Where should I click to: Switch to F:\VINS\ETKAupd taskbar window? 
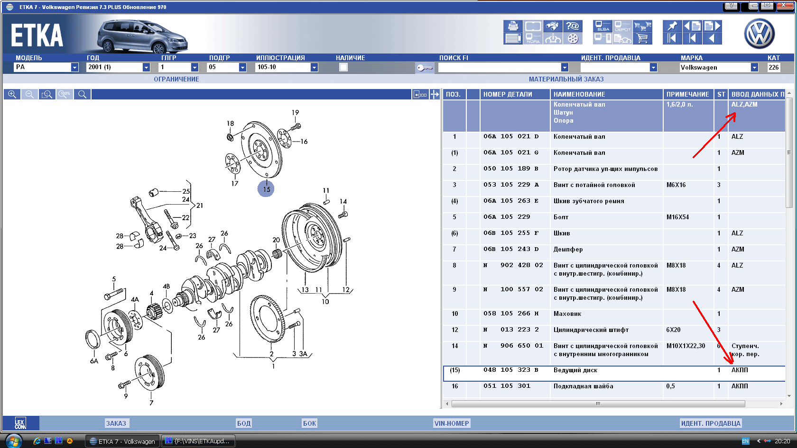coord(198,441)
